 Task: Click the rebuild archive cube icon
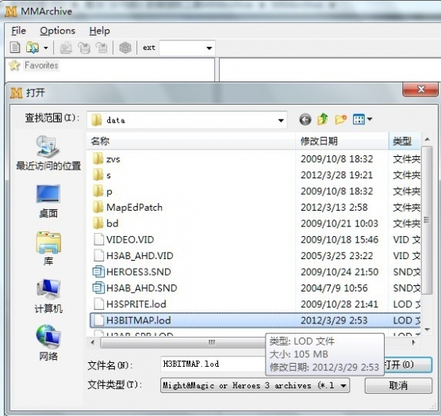[x=125, y=48]
